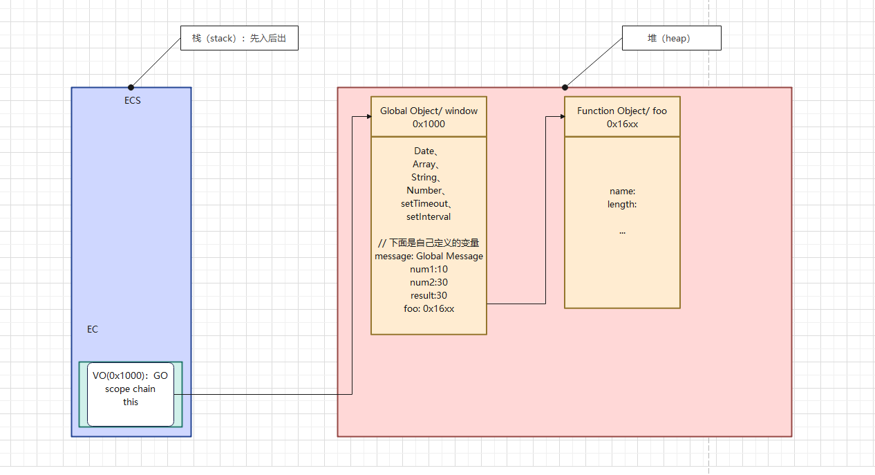Click the EC label in the stack

point(93,329)
